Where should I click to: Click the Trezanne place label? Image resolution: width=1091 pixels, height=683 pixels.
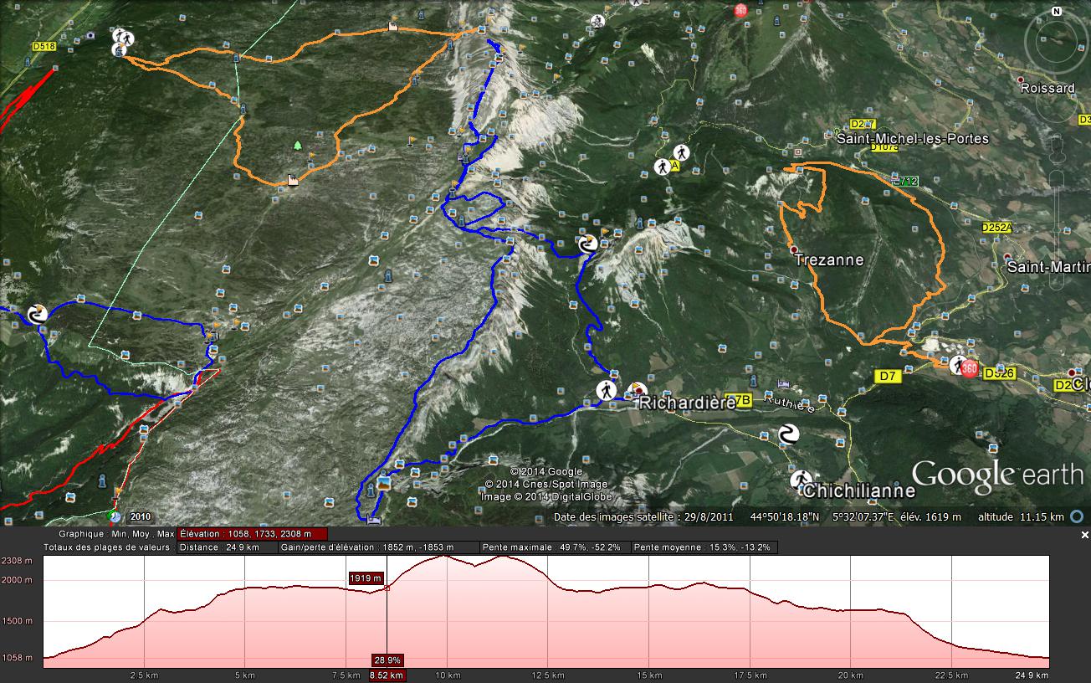coord(828,259)
